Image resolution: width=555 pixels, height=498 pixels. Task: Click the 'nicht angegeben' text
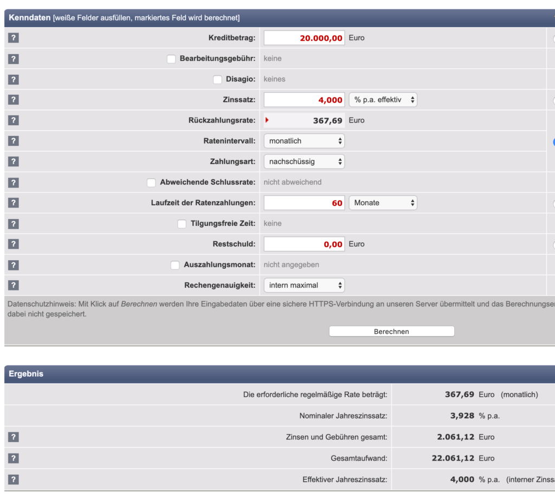click(x=291, y=265)
